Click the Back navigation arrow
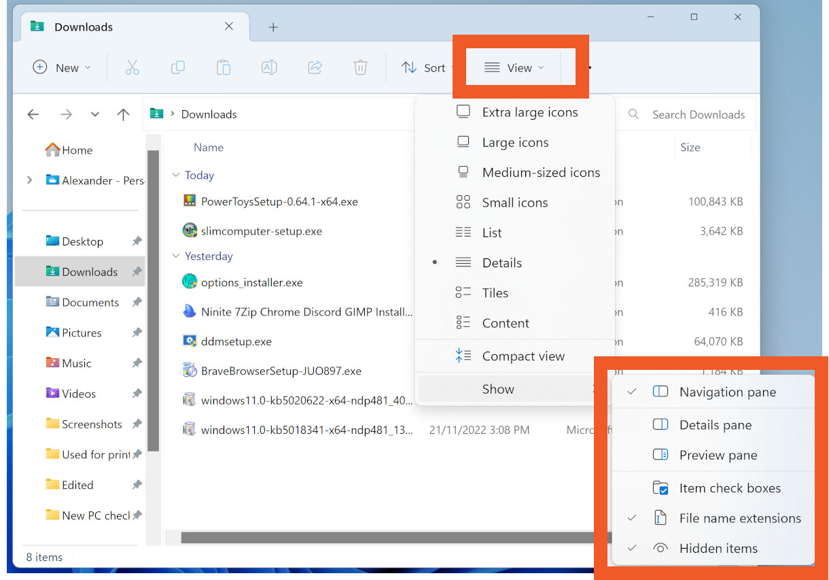This screenshot has width=829, height=580. click(33, 114)
